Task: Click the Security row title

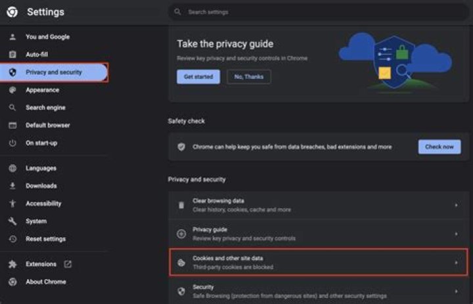Action: pos(203,287)
